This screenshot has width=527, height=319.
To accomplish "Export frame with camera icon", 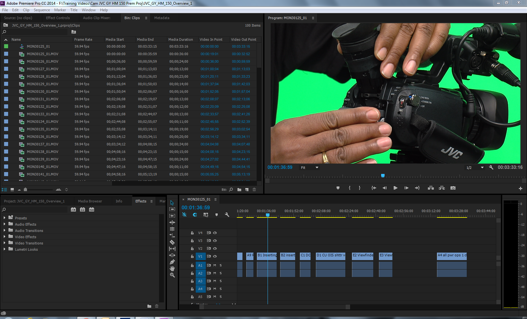I will pos(453,188).
